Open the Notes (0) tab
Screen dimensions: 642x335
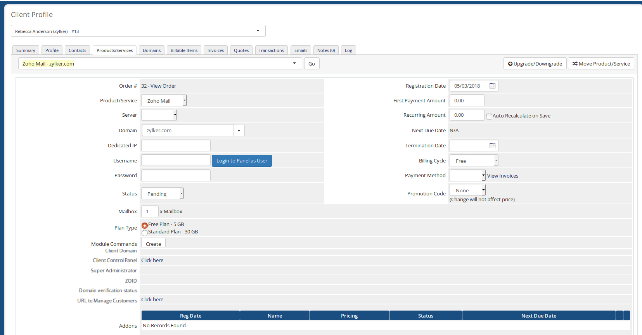coord(326,50)
